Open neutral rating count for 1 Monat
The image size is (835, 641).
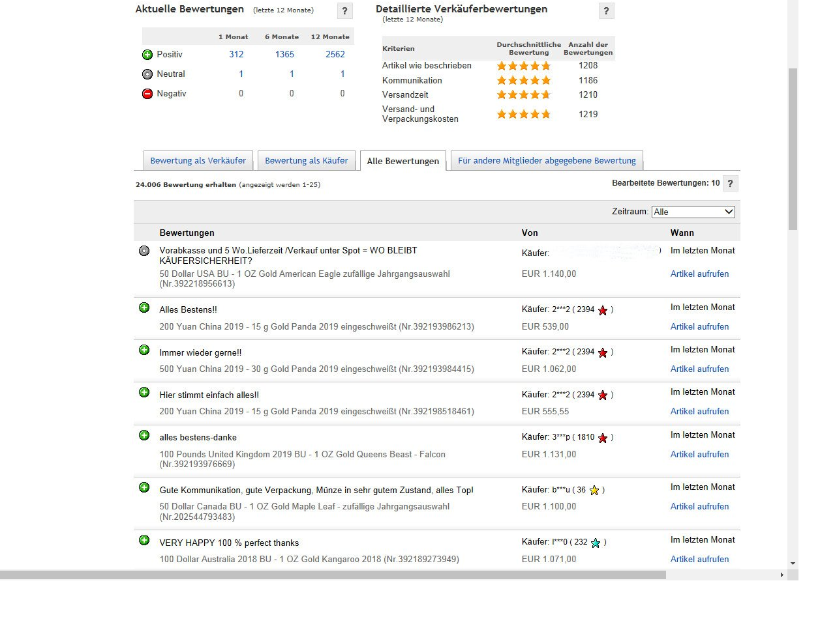241,74
